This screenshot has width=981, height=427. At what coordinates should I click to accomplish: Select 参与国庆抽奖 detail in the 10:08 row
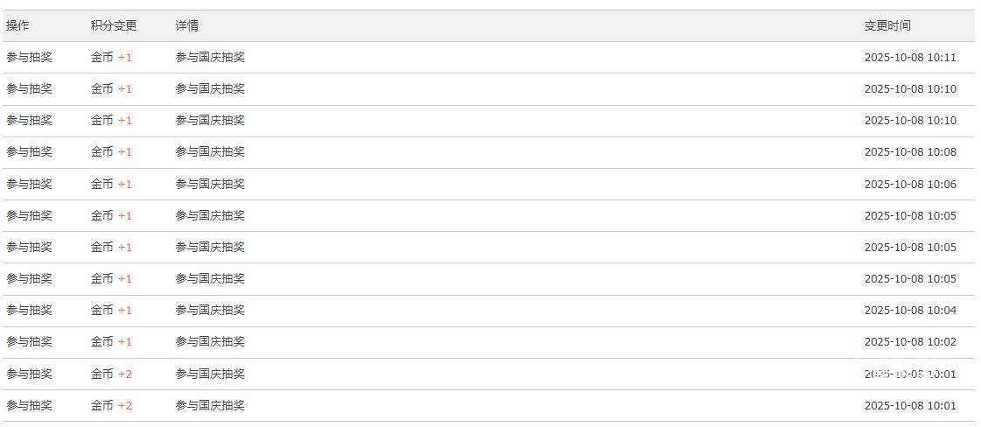click(210, 152)
